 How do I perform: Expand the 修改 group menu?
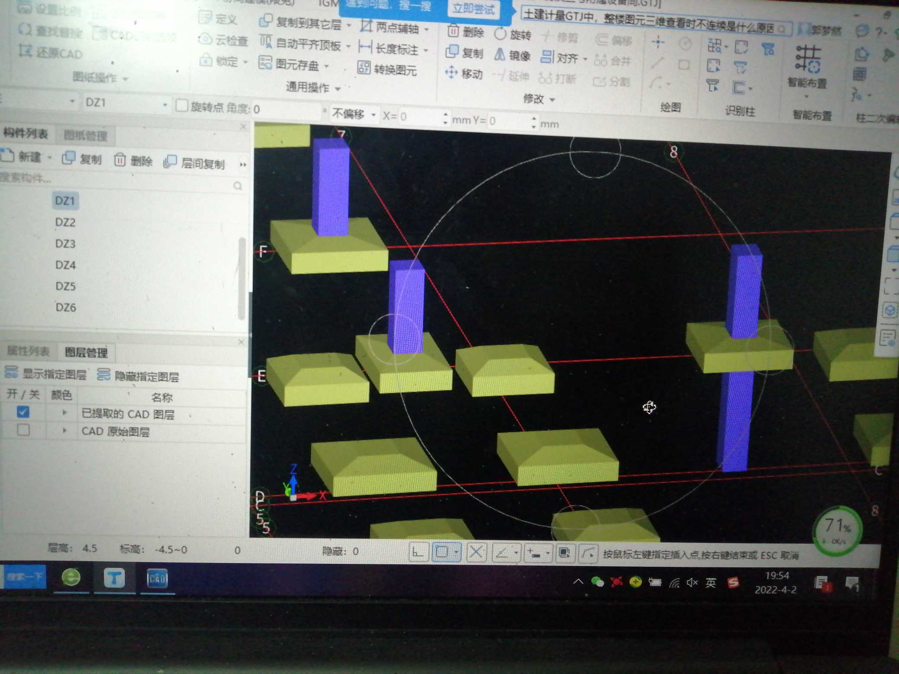pos(539,99)
